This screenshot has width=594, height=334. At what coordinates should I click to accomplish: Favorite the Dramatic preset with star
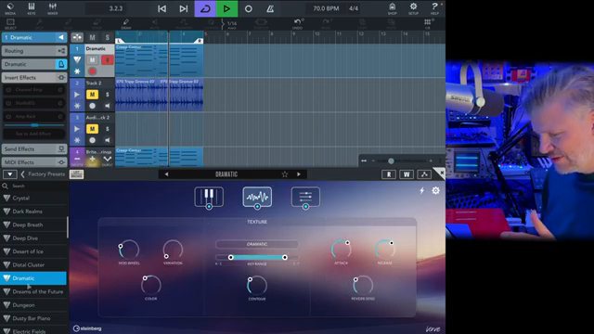tap(285, 174)
